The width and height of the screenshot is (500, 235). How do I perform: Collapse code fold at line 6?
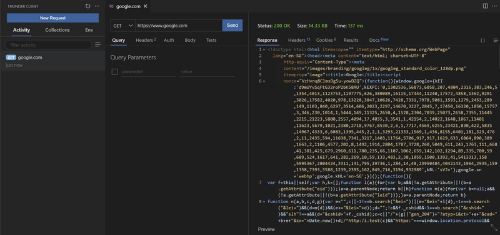click(264, 81)
